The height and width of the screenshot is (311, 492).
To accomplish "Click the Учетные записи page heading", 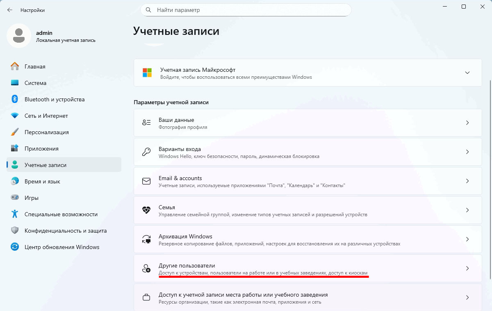I will pyautogui.click(x=176, y=31).
